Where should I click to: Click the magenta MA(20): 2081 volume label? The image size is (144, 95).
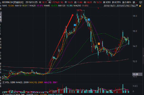point(51,82)
